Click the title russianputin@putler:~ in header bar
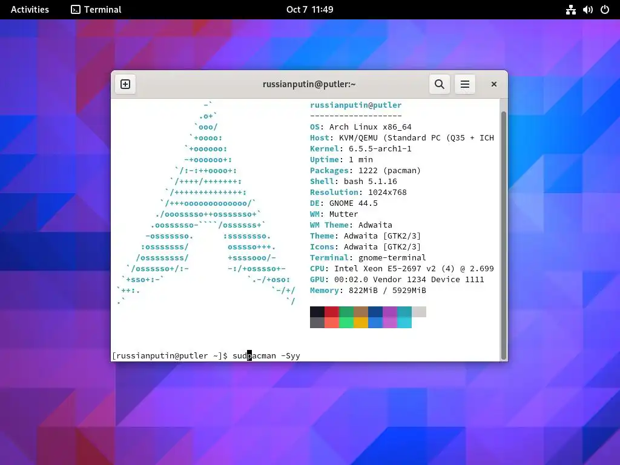620x465 pixels. click(309, 84)
